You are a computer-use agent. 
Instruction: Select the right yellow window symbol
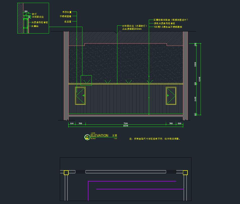[x=171, y=96]
